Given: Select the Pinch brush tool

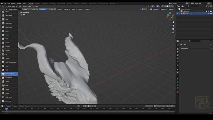Looking at the screenshot, I should coord(9,66).
